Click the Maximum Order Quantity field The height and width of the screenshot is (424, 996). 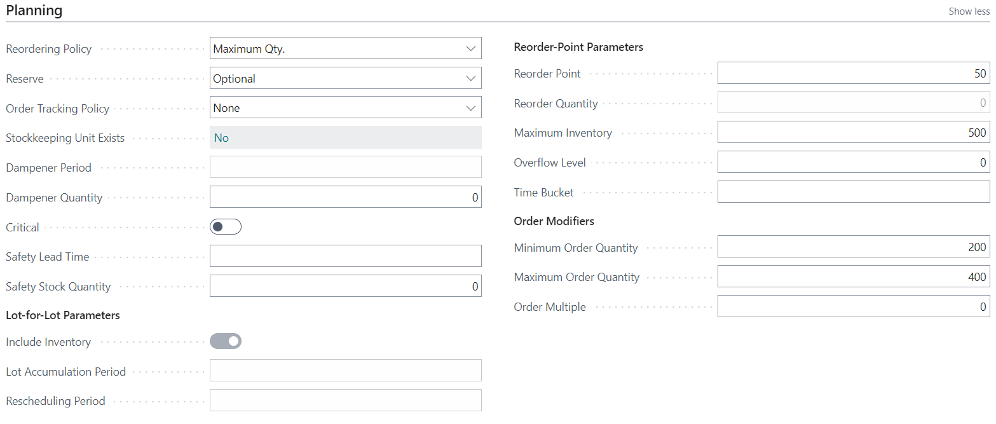coord(852,276)
